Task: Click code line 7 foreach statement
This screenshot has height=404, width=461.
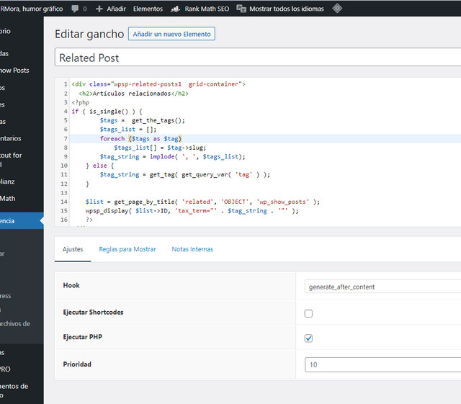Action: (x=140, y=138)
